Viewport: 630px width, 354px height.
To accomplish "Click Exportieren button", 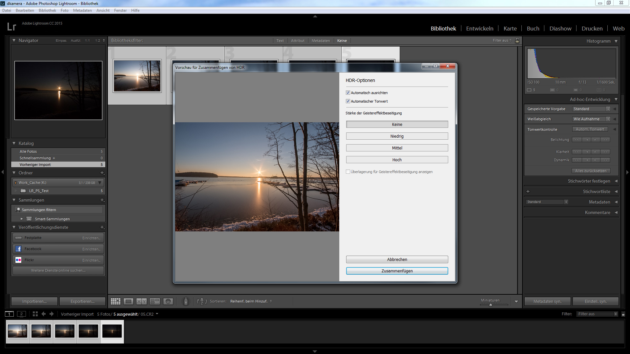I will point(82,301).
